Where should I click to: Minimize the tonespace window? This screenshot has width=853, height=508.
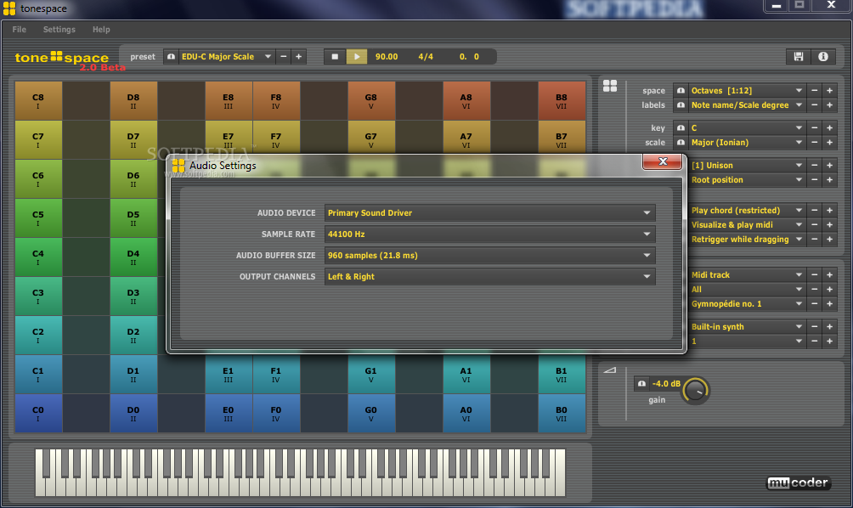[777, 5]
